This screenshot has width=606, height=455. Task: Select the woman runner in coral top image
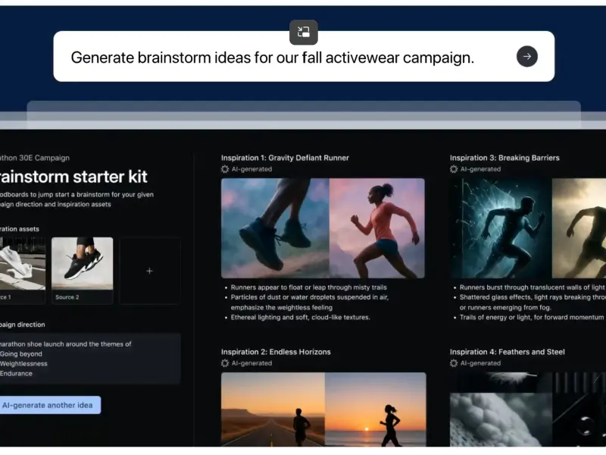[377, 228]
